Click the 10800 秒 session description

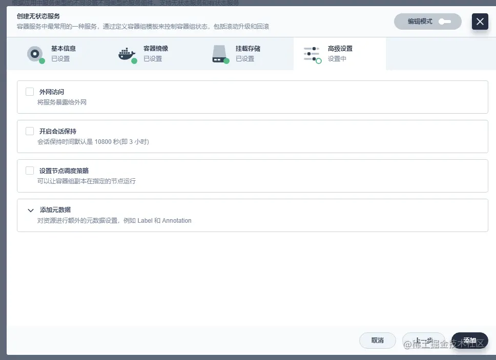click(x=93, y=142)
